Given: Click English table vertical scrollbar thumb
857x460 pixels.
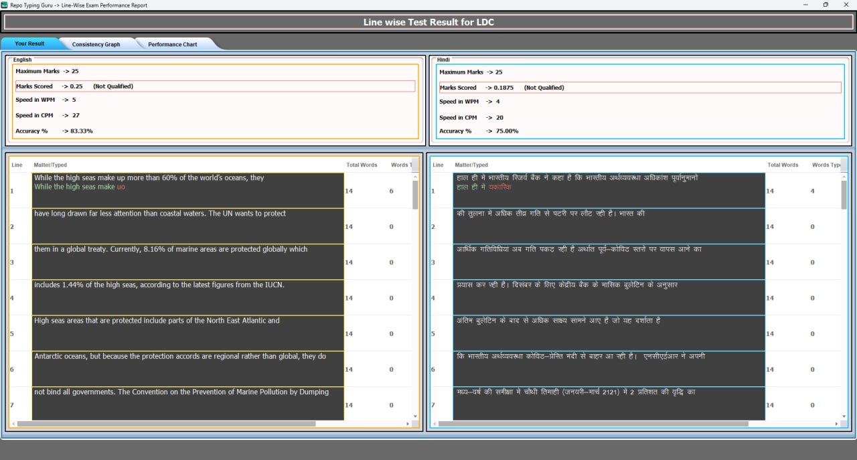Looking at the screenshot, I should [x=415, y=194].
